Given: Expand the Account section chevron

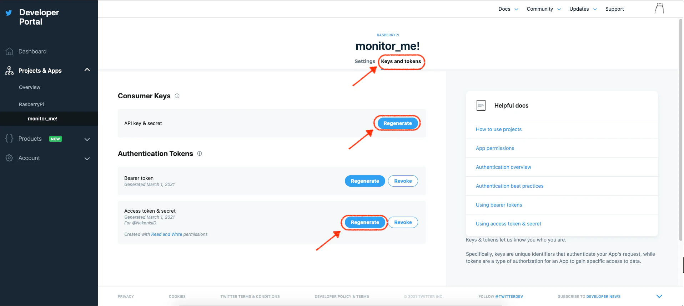Looking at the screenshot, I should tap(87, 159).
